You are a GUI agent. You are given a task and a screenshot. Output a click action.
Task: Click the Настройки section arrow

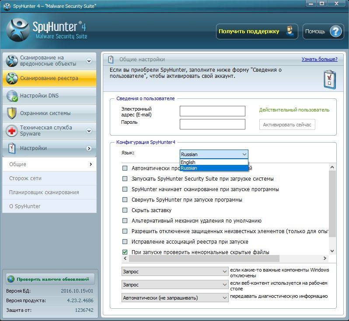tap(89, 148)
